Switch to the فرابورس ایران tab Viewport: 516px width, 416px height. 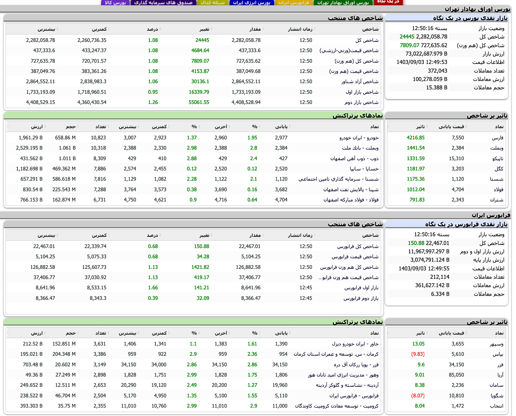pos(294,2)
